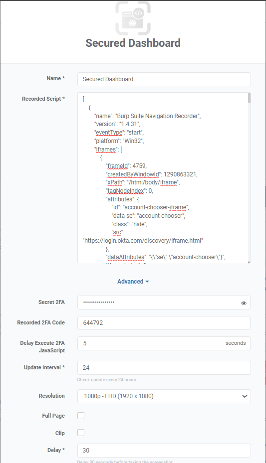Click the Full Page label text

pyautogui.click(x=53, y=416)
